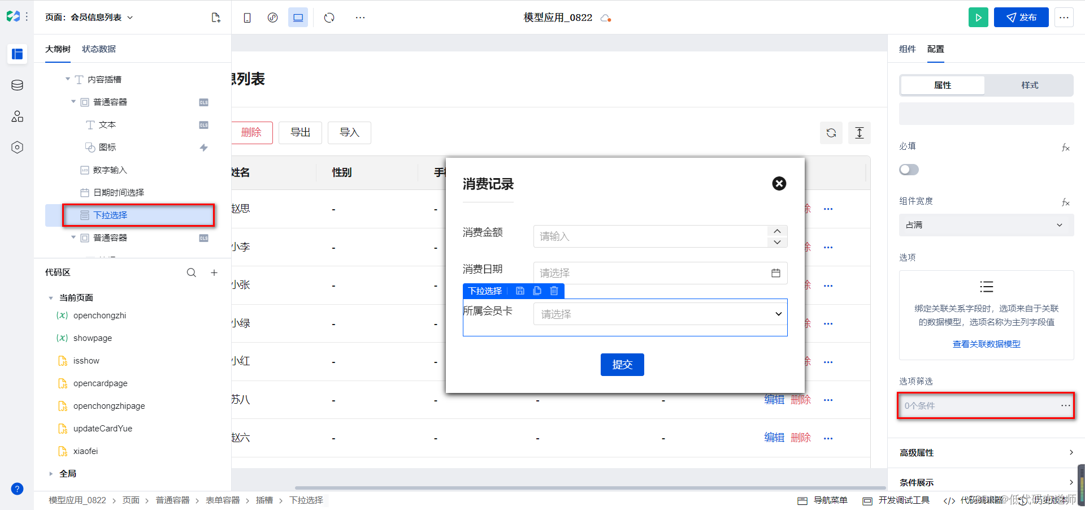Open the data source sidebar icon
The image size is (1085, 510).
(x=17, y=85)
